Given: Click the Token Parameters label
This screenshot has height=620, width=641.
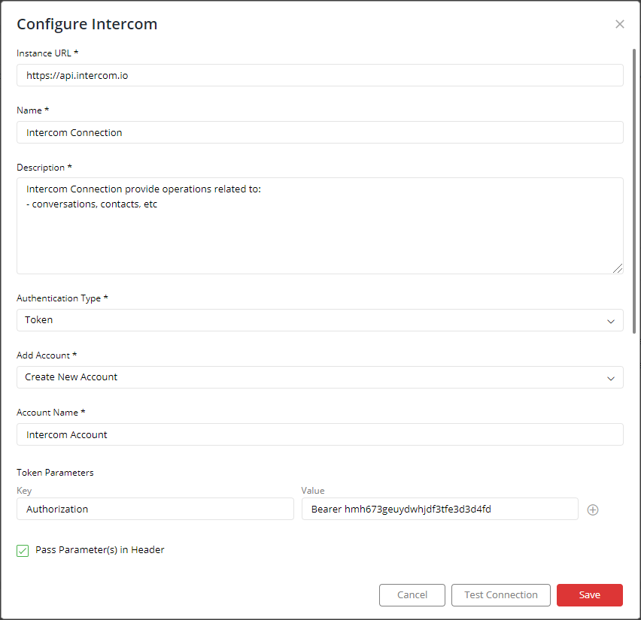Looking at the screenshot, I should tap(55, 473).
